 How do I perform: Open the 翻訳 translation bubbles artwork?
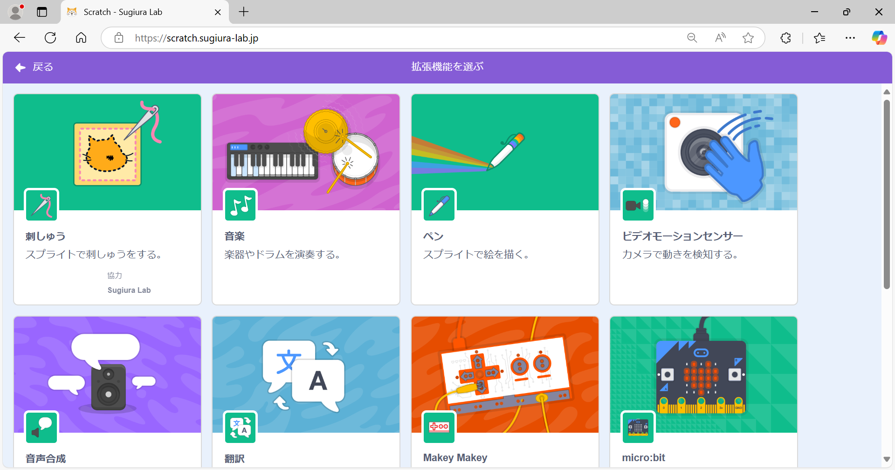306,375
